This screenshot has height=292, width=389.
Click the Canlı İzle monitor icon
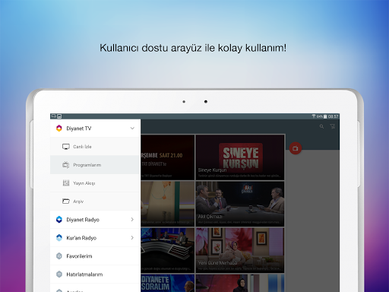tap(66, 147)
